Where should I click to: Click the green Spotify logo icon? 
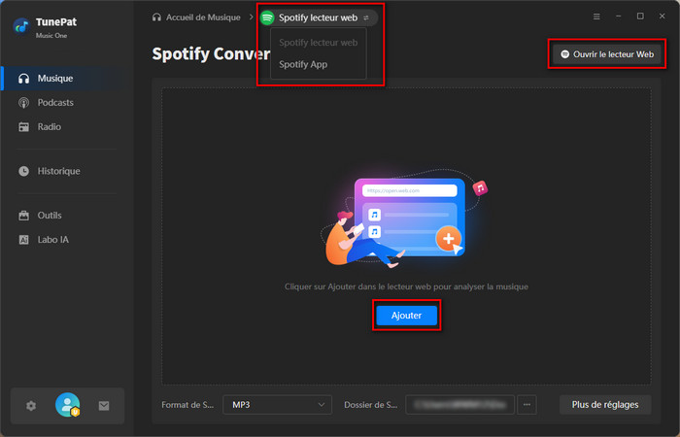tap(267, 17)
